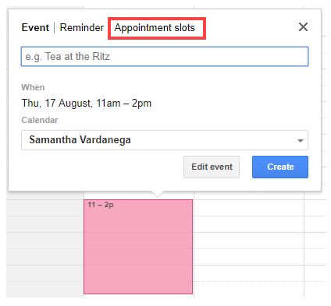Close the event popup with the X icon
The image size is (331, 306).
tap(303, 27)
